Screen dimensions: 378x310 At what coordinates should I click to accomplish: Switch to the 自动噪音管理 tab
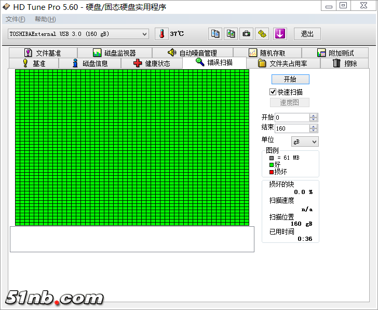193,53
